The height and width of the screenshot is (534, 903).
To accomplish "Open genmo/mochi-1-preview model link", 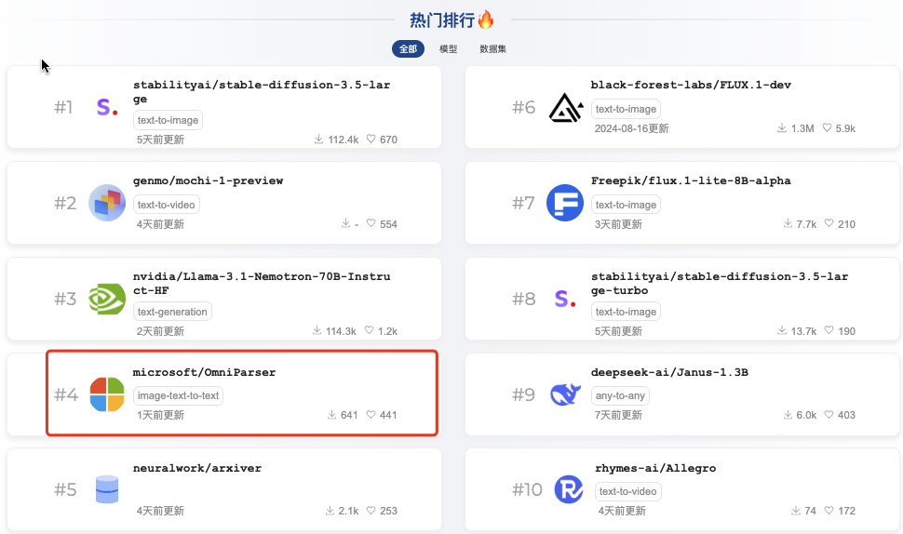I will pos(208,180).
